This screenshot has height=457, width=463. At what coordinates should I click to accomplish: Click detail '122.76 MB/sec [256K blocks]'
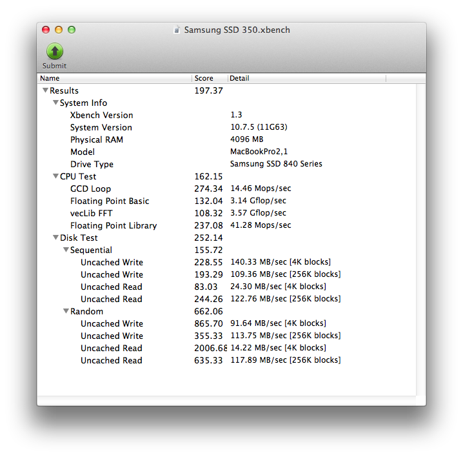[286, 299]
